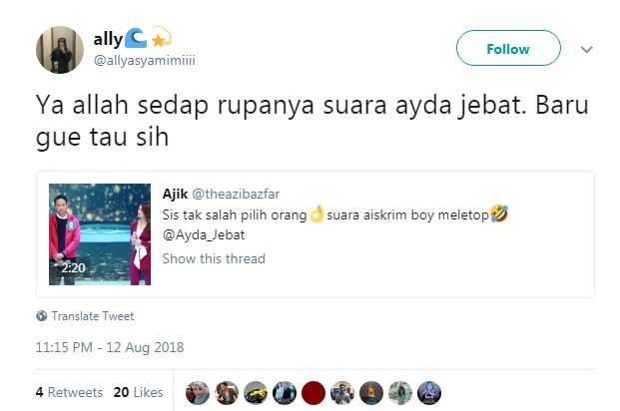Click the globe icon beside Translate Tweet
Viewport: 620px width, 411px height.
tap(42, 316)
